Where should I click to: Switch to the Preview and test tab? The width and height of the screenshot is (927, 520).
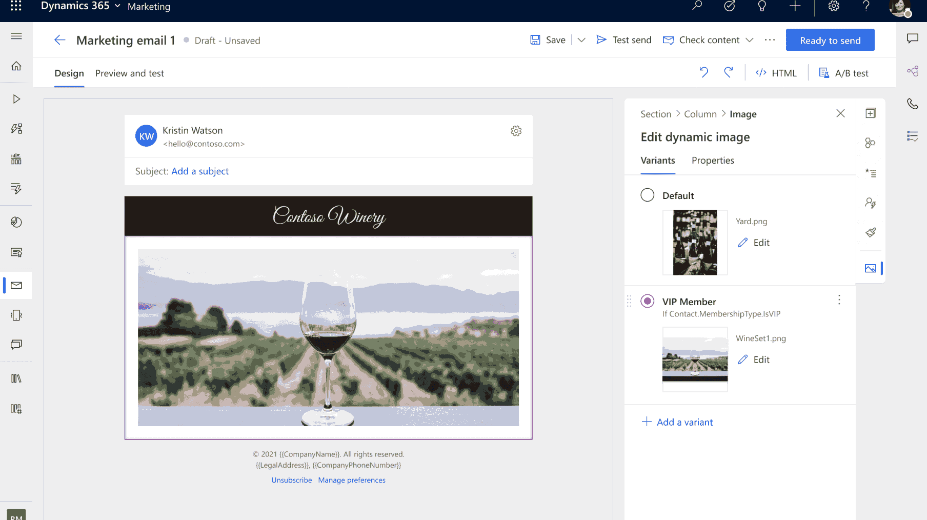(x=129, y=73)
